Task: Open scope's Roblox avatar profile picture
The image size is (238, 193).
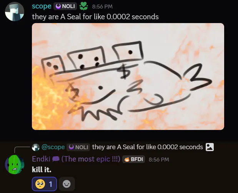Action: tap(15, 12)
